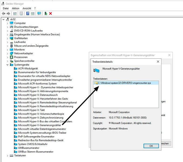This screenshot has height=162, width=183.
Task: Expand the DVD/CD-ROM-Laufwerke category
Action: [7, 31]
